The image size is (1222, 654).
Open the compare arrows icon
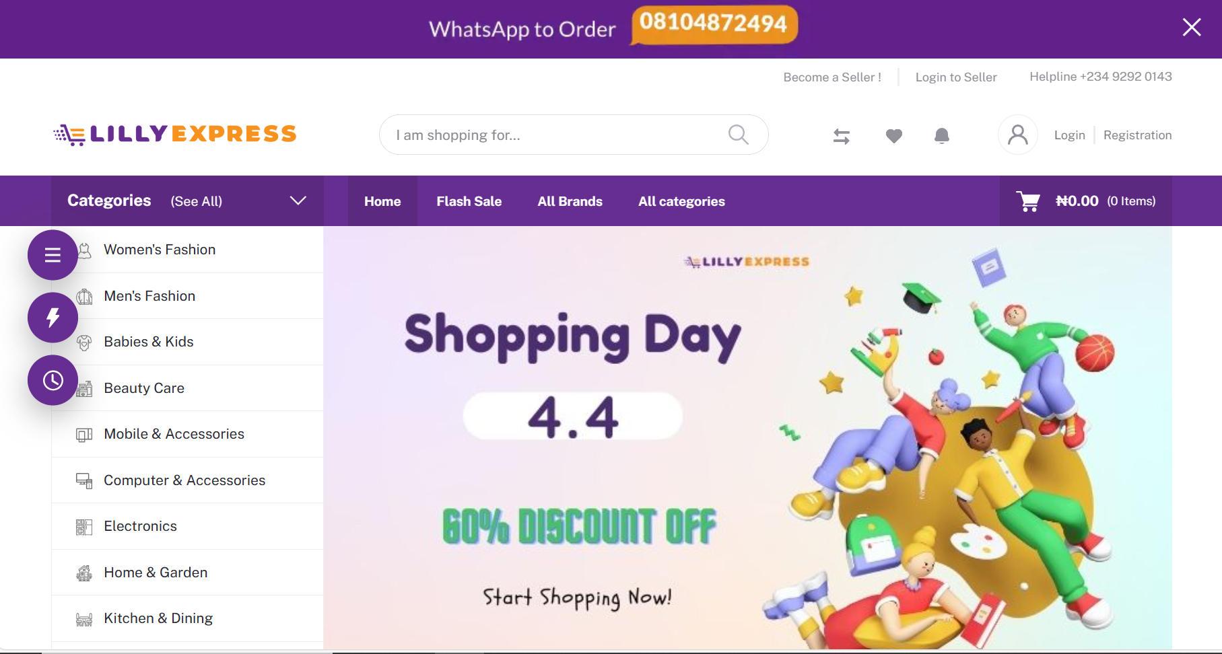point(842,137)
